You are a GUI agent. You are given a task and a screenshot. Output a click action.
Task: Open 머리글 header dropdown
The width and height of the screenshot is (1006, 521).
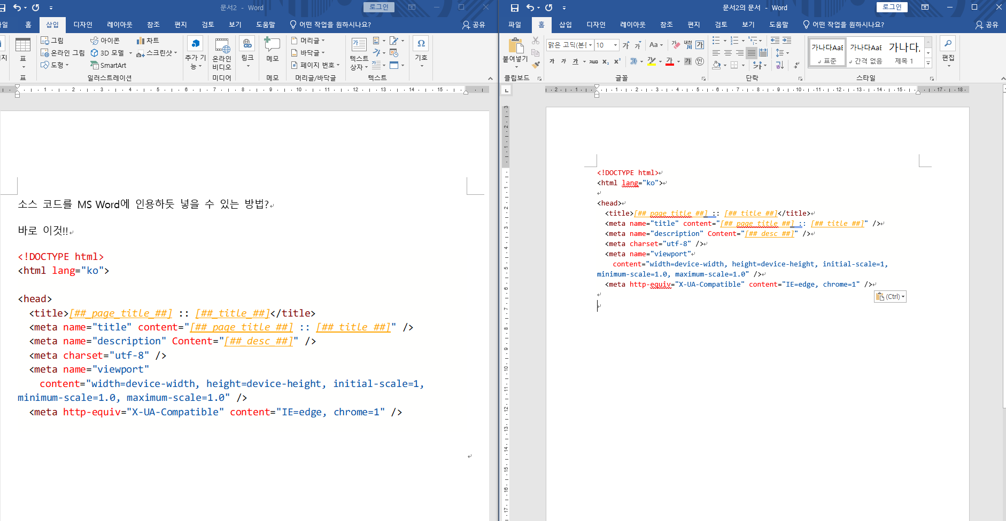pos(308,41)
